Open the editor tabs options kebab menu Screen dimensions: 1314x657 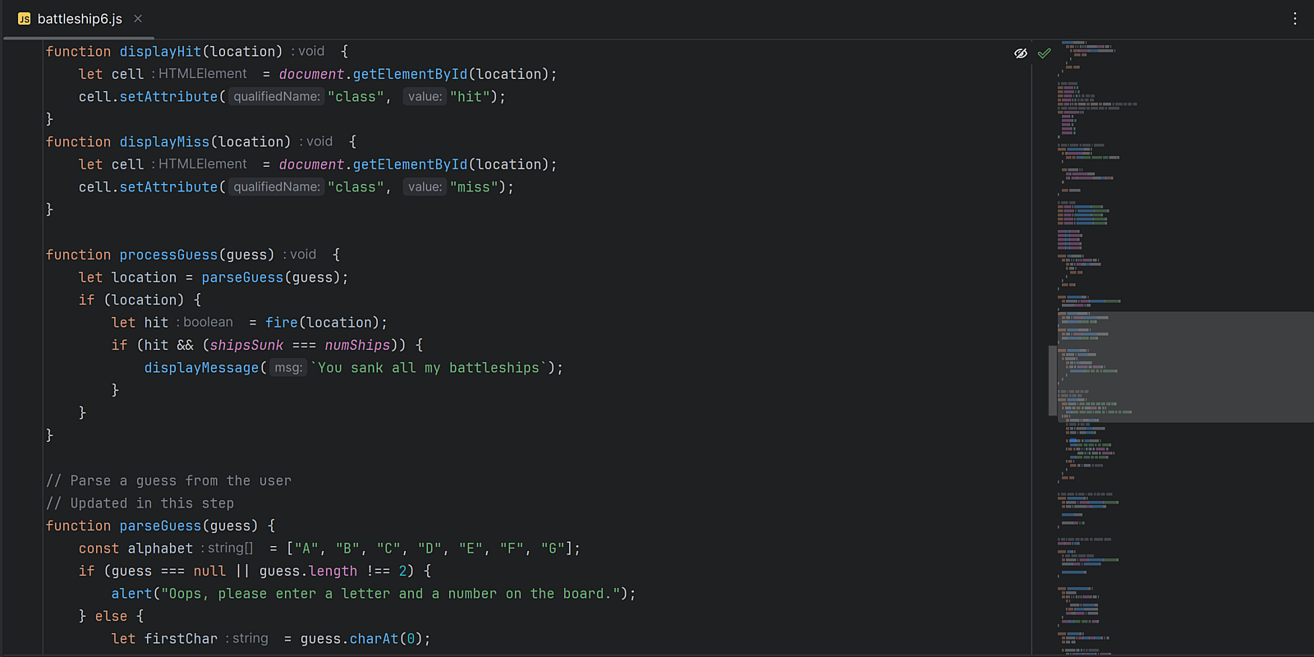tap(1295, 18)
